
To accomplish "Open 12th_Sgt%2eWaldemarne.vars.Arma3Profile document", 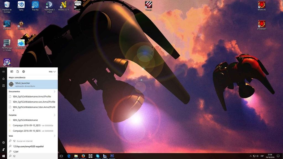I will click(x=33, y=102).
